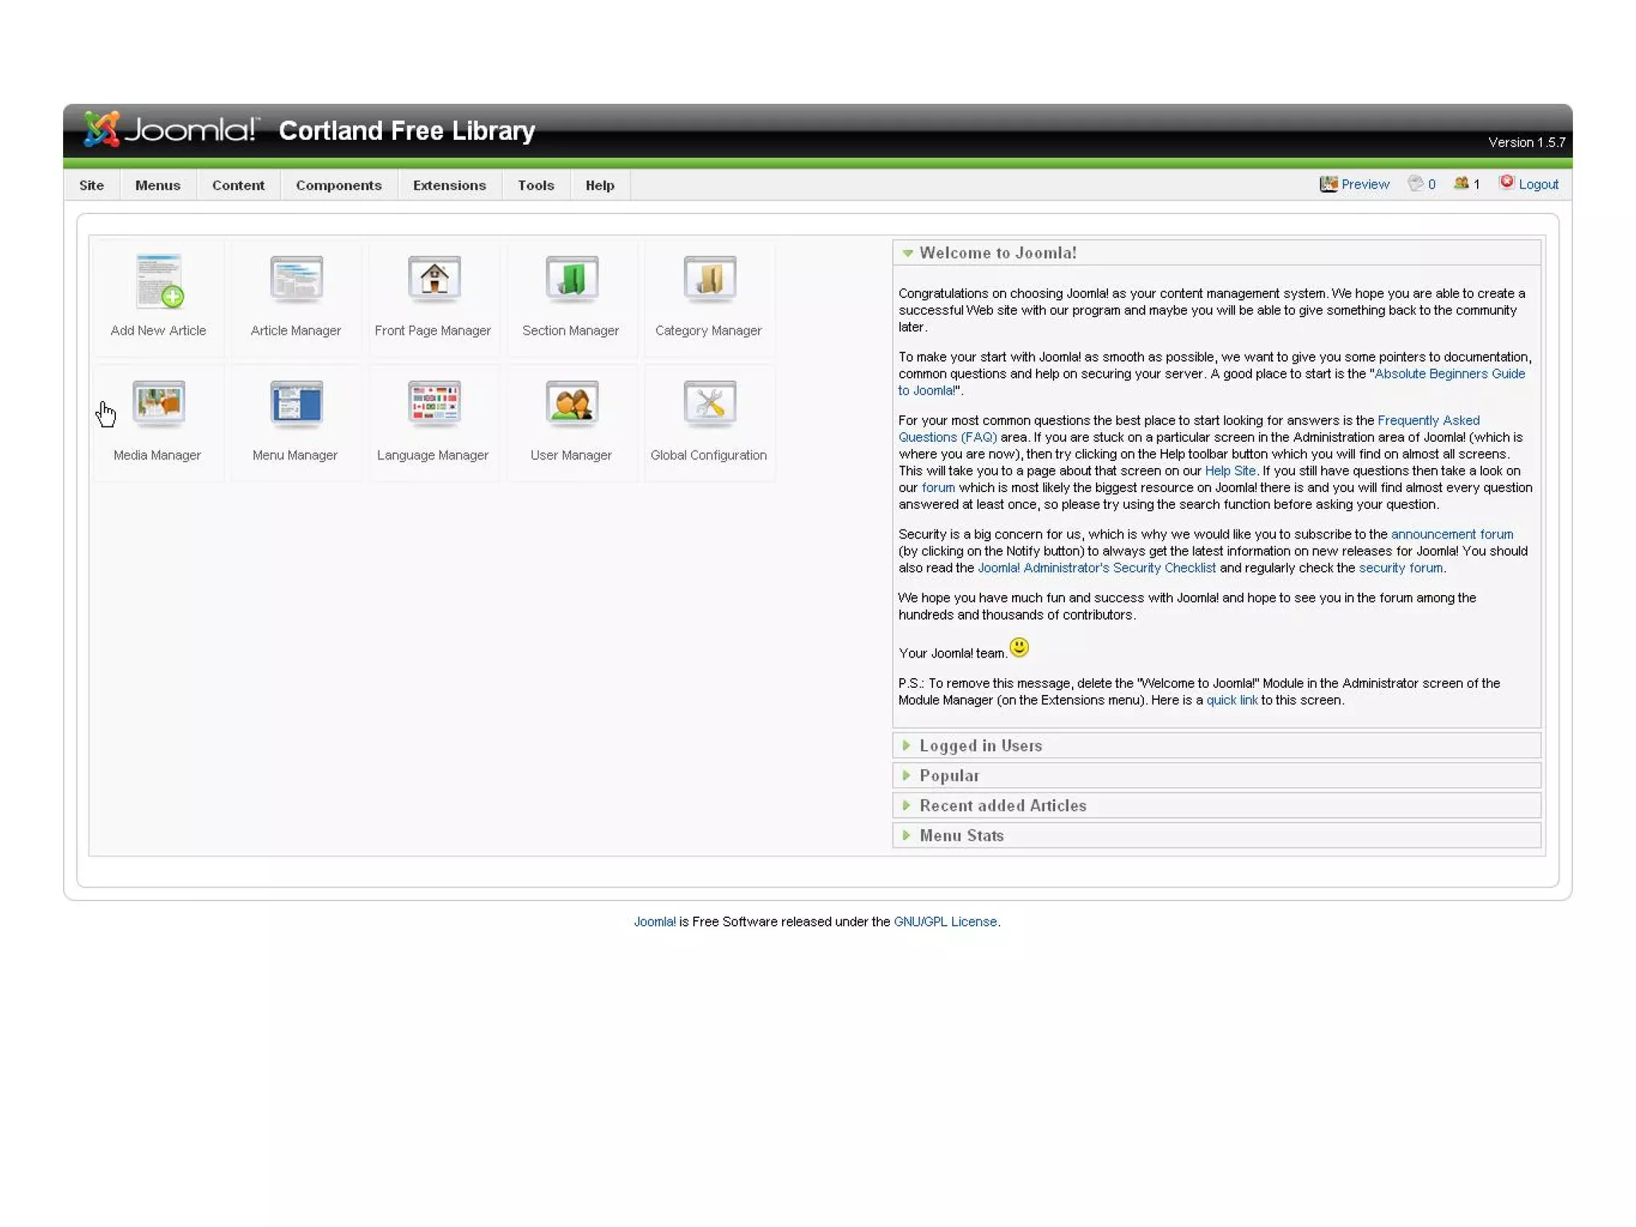
Task: Click the Category Manager label
Action: (709, 331)
